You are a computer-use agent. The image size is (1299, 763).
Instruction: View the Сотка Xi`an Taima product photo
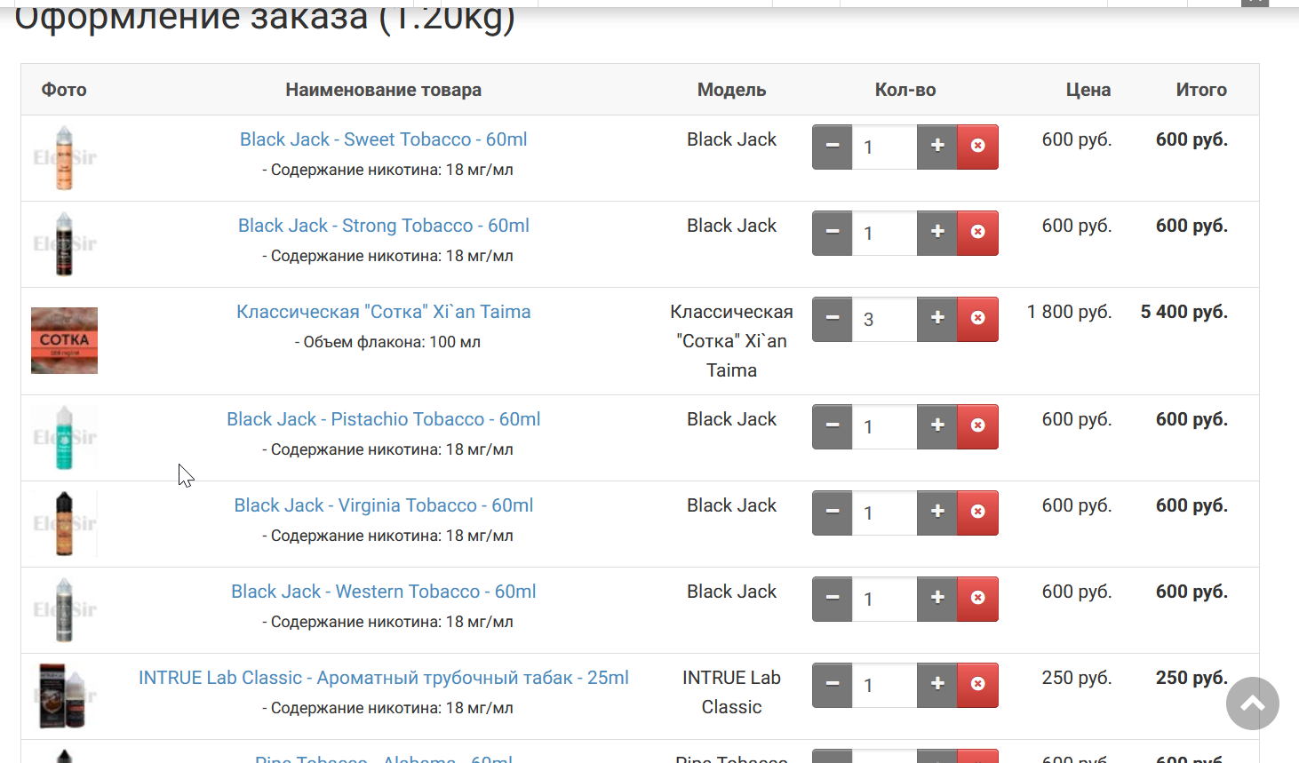64,340
